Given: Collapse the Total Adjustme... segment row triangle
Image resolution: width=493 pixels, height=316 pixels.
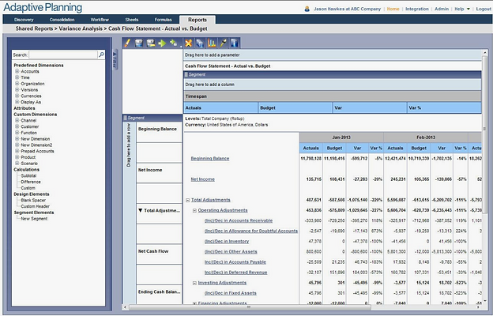Looking at the screenshot, I should coord(140,210).
